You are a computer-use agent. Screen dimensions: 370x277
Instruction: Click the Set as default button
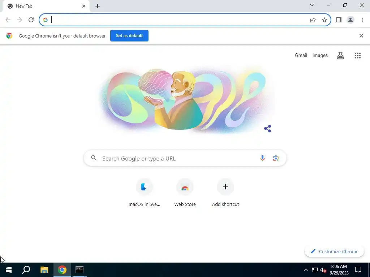(129, 36)
